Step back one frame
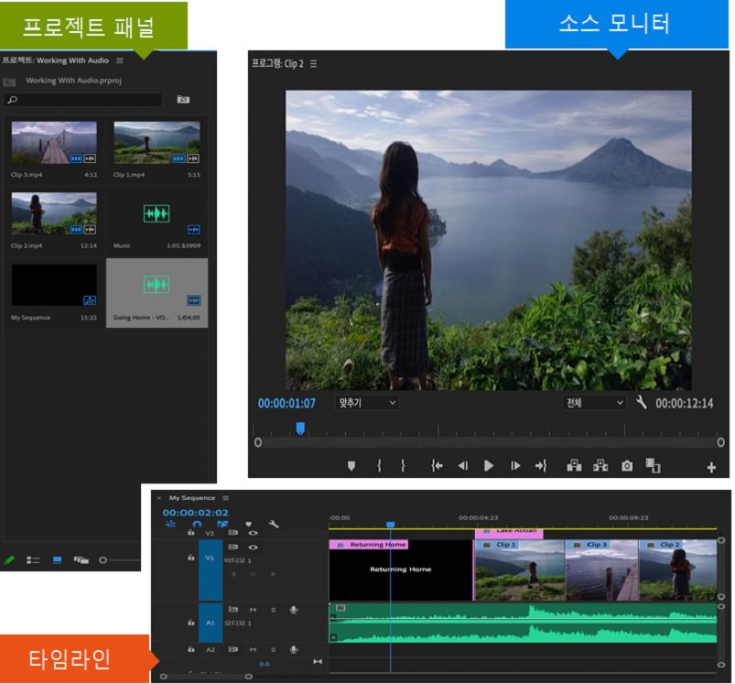Viewport: 735px width, 684px height. (462, 465)
